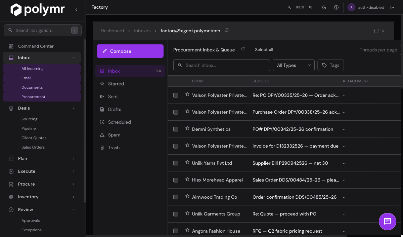Viewport: 403px width, 237px height.
Task: Select checkbox for Angora Fashion House row
Action: [176, 231]
